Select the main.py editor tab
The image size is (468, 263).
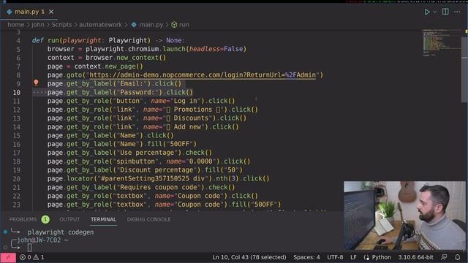click(x=29, y=12)
